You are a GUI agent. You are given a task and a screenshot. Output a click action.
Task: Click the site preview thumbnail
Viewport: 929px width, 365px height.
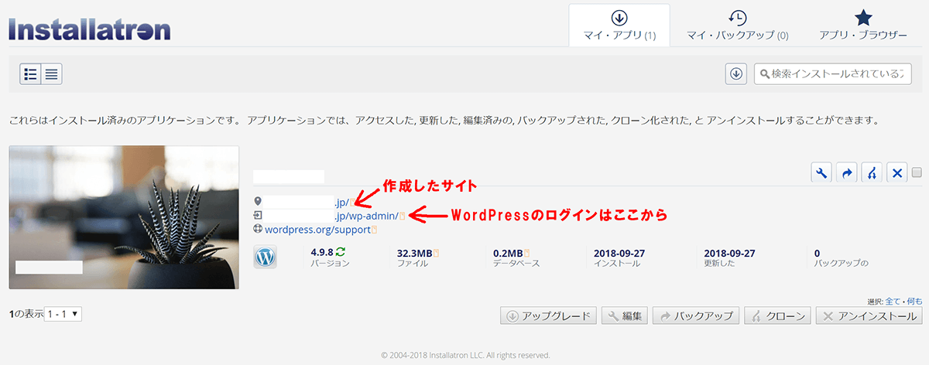[124, 217]
